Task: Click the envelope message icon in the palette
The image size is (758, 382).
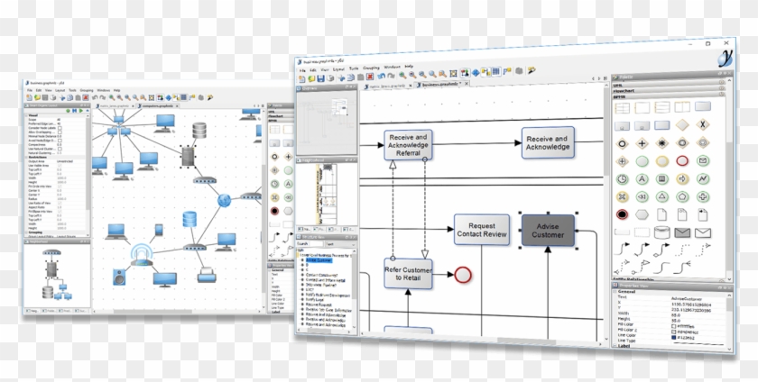Action: click(x=704, y=233)
